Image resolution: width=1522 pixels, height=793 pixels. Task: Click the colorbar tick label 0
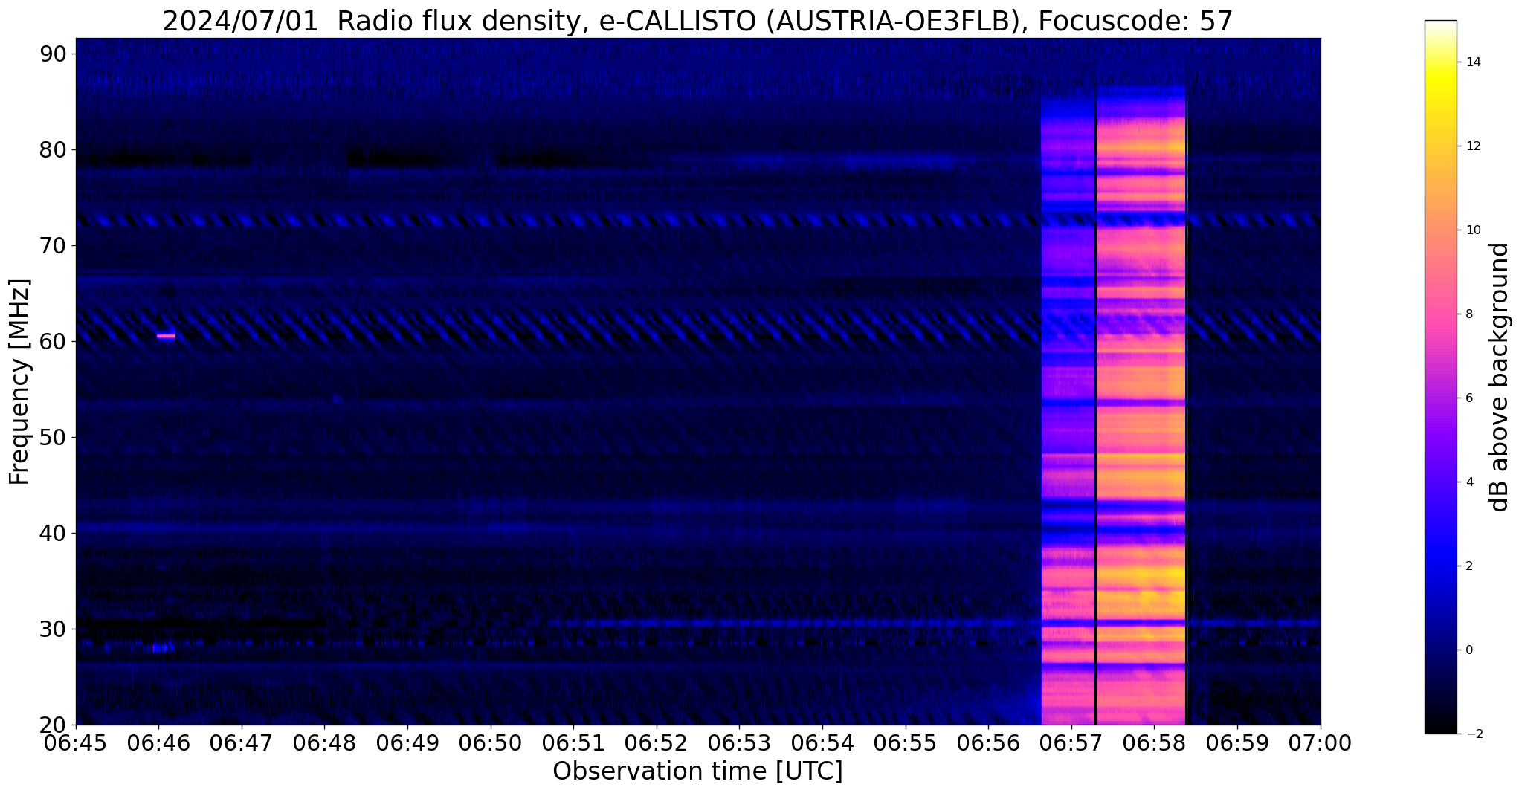1468,650
